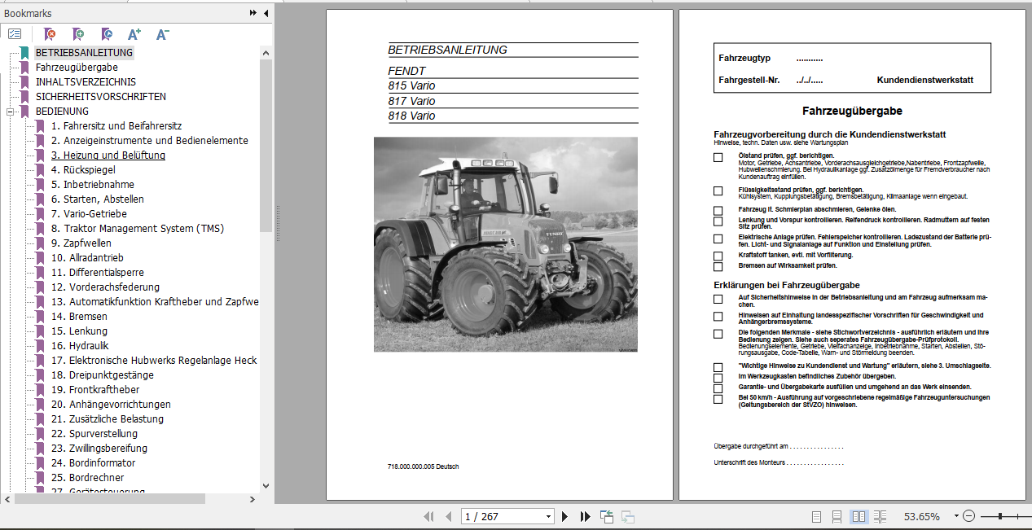1032x530 pixels.
Task: Select the two-page continuous layout
Action: (x=880, y=516)
